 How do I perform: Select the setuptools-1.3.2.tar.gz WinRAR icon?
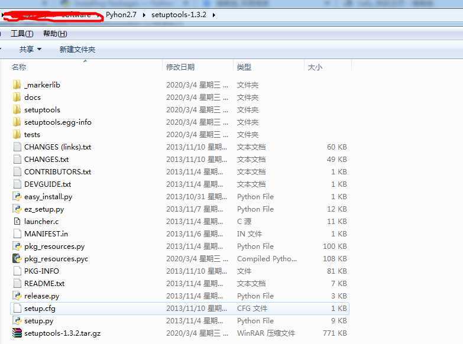[x=17, y=333]
